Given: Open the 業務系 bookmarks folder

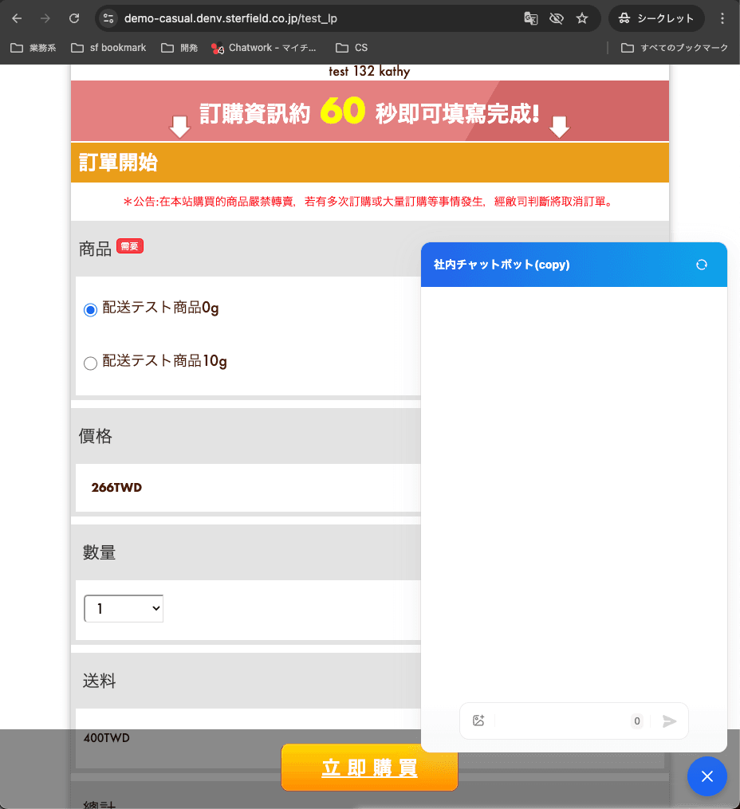Looking at the screenshot, I should click(33, 48).
